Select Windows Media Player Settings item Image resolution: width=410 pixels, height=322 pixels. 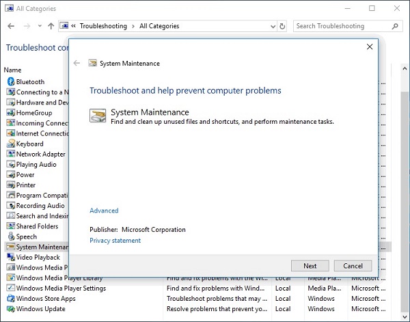pos(61,289)
